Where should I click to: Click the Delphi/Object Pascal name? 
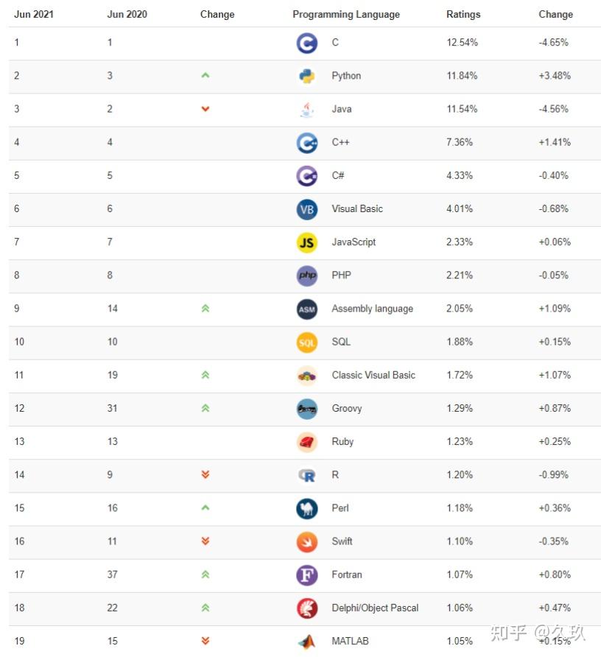pyautogui.click(x=375, y=608)
